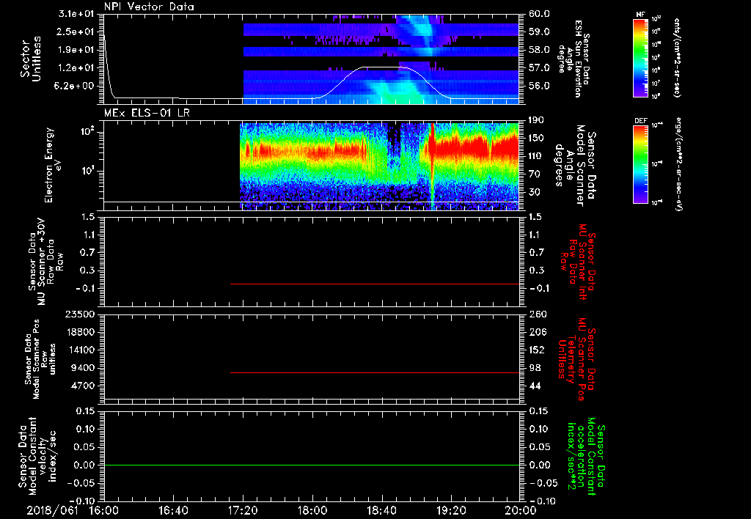Select the "NPI Vector Data" panel title
Viewport: 751px width, 519px height.
(150, 7)
